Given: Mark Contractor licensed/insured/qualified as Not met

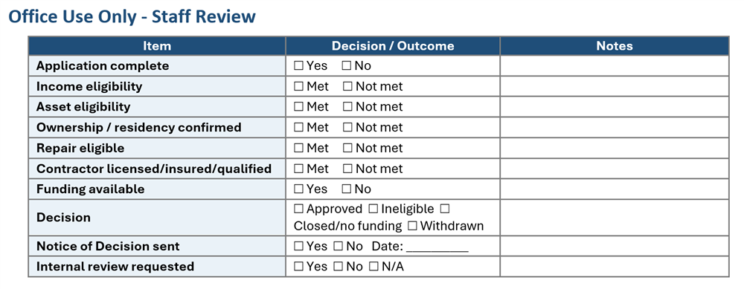Looking at the screenshot, I should pyautogui.click(x=347, y=169).
